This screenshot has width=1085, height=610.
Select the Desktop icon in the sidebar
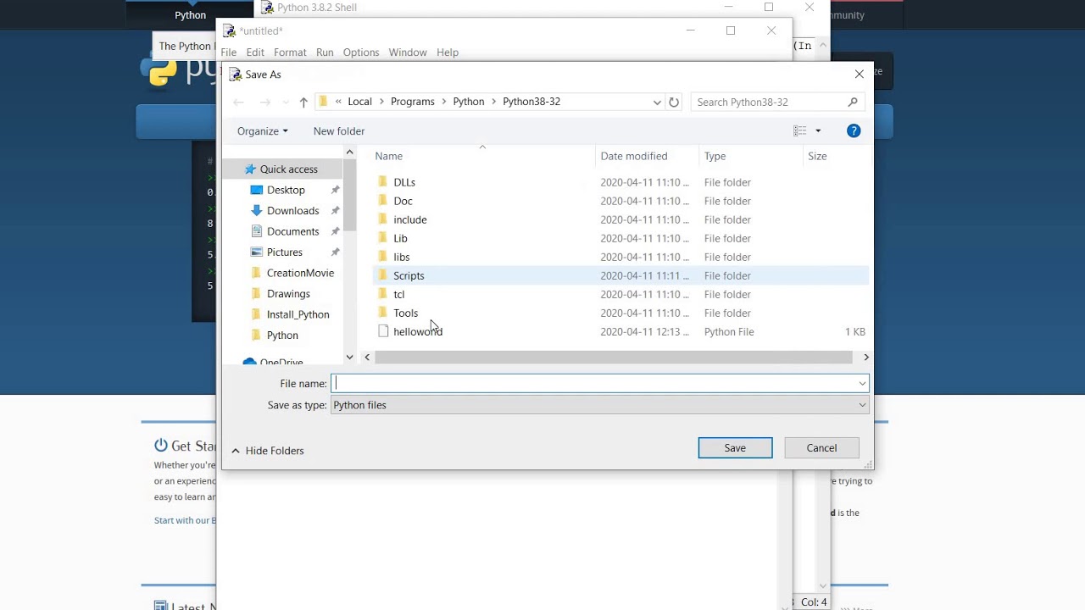257,190
